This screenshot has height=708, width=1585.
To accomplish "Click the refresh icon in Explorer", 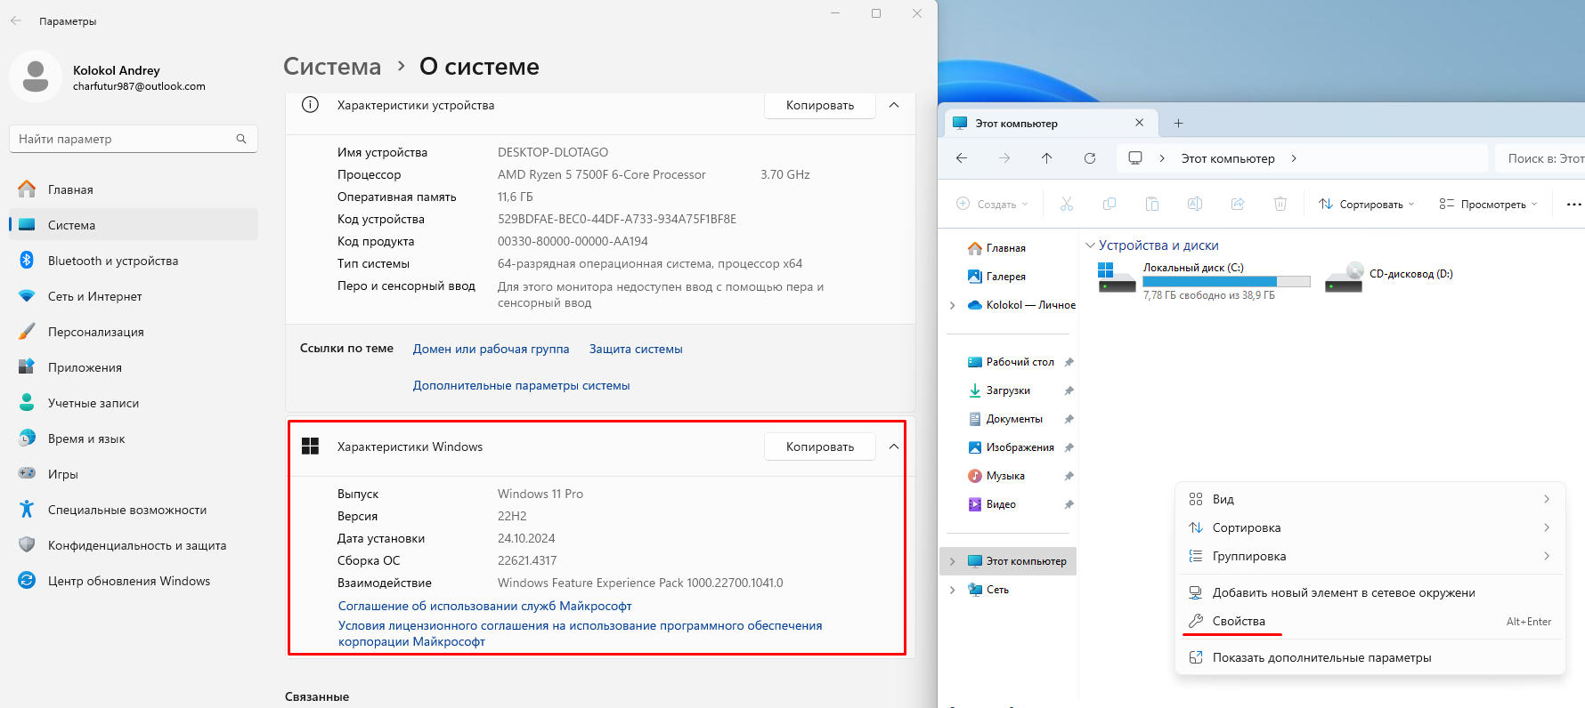I will 1089,158.
